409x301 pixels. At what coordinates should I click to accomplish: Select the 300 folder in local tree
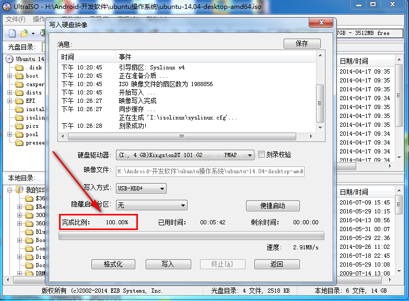tap(35, 215)
